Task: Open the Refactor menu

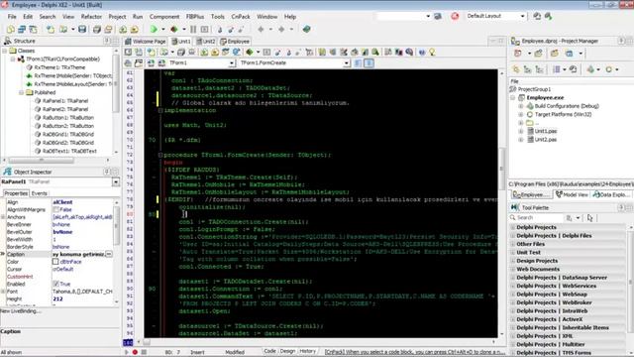Action: coord(91,17)
